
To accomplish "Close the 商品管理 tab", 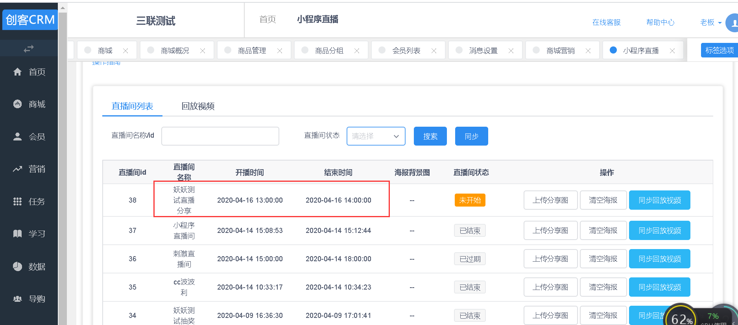I will point(280,51).
